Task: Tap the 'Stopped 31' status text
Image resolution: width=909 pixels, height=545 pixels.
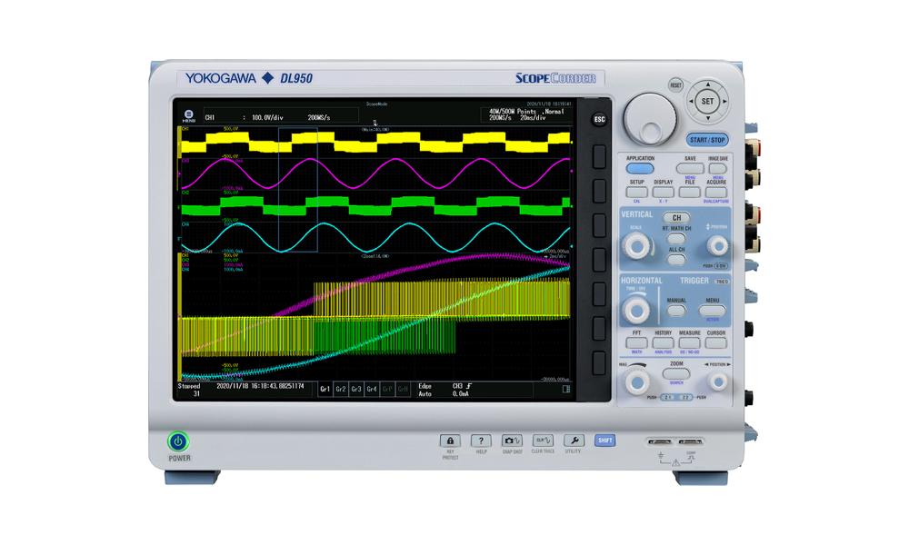Action: [190, 390]
